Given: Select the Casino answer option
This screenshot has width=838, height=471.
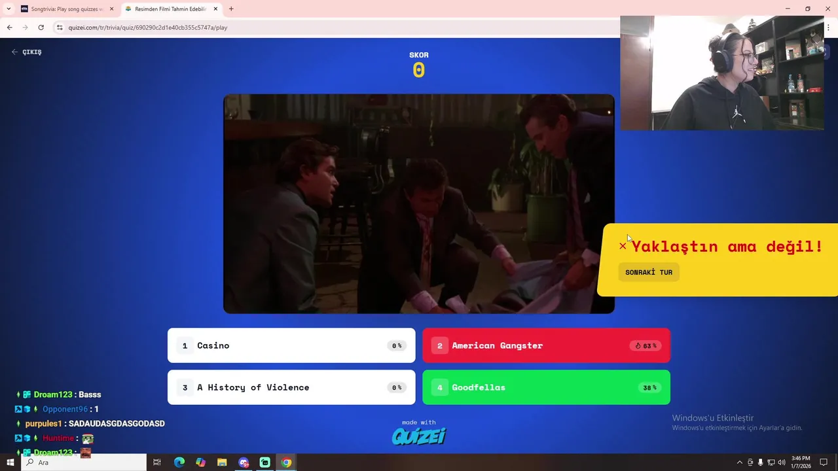Looking at the screenshot, I should coord(291,345).
